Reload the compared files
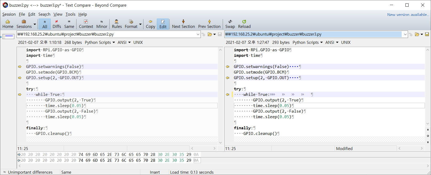Image resolution: width=431 pixels, height=175 pixels. 244,24
